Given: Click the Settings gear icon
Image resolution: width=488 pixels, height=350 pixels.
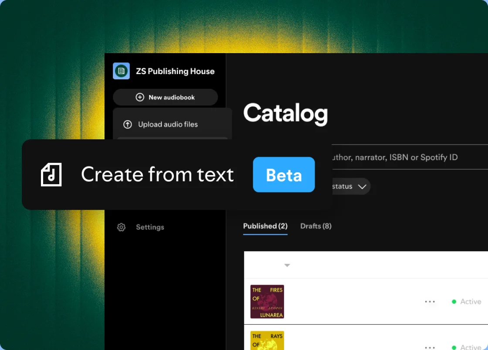Looking at the screenshot, I should pos(122,227).
